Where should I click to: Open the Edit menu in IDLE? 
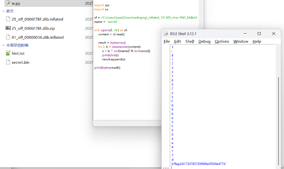click(x=177, y=41)
